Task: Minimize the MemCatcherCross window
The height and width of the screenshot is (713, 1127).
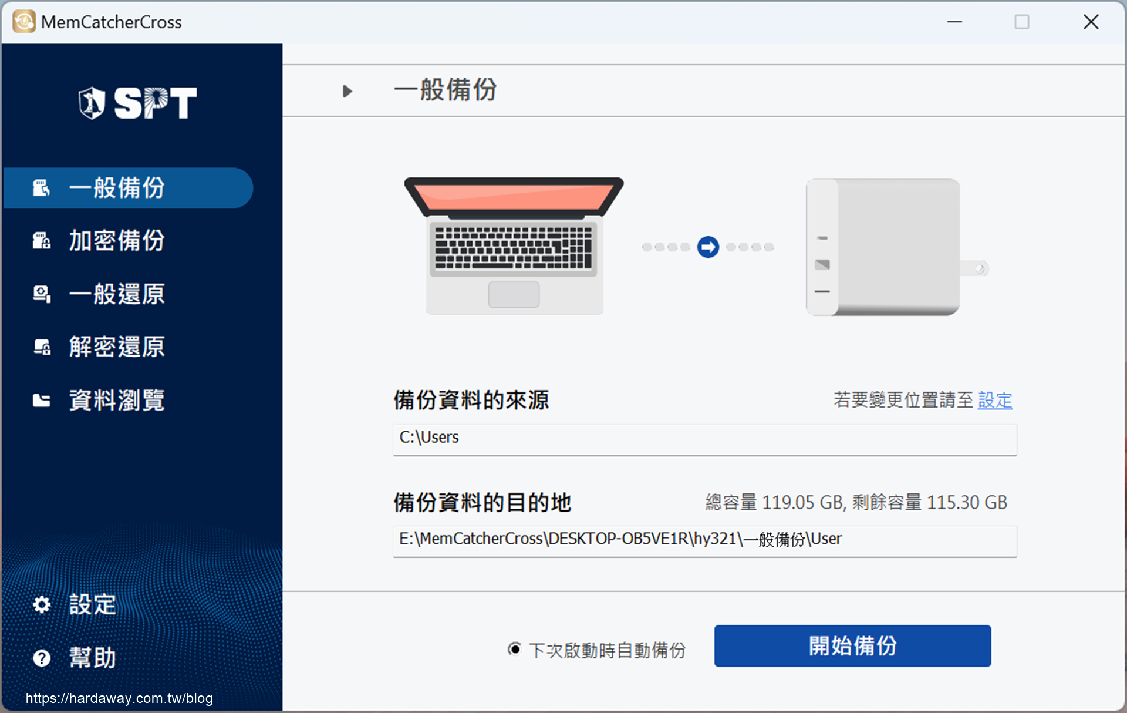Action: (954, 22)
